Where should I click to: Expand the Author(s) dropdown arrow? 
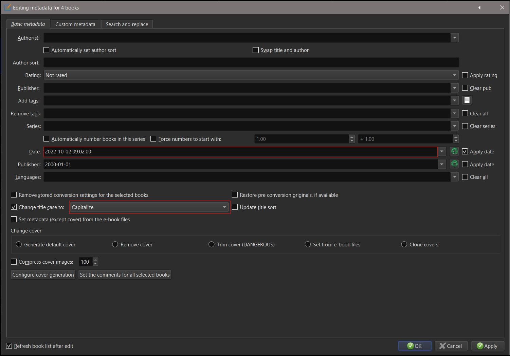click(x=455, y=38)
